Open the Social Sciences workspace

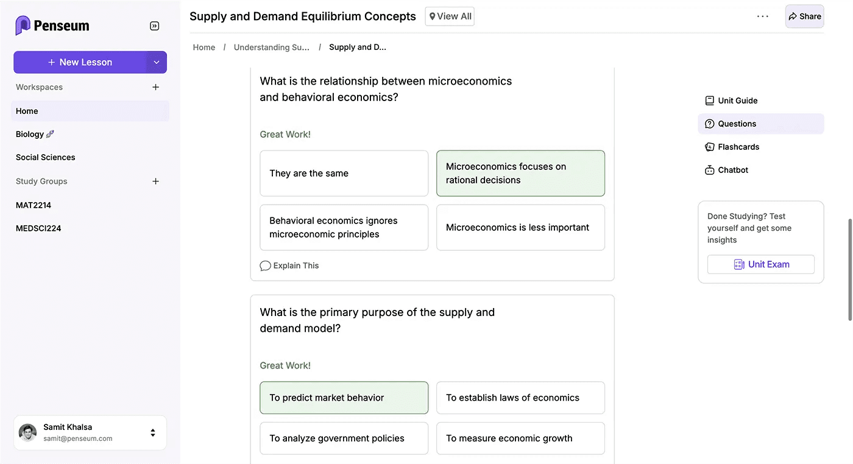pos(45,157)
